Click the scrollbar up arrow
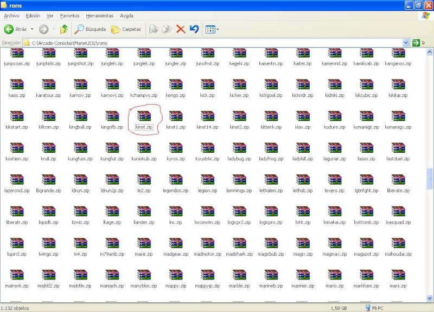Viewport: 434px width, 312px height. point(430,51)
